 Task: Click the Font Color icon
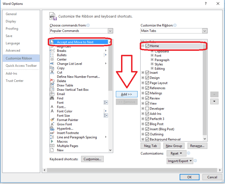point(52,111)
